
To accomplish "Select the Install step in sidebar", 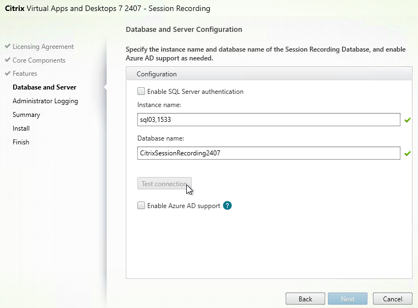I will (x=21, y=128).
